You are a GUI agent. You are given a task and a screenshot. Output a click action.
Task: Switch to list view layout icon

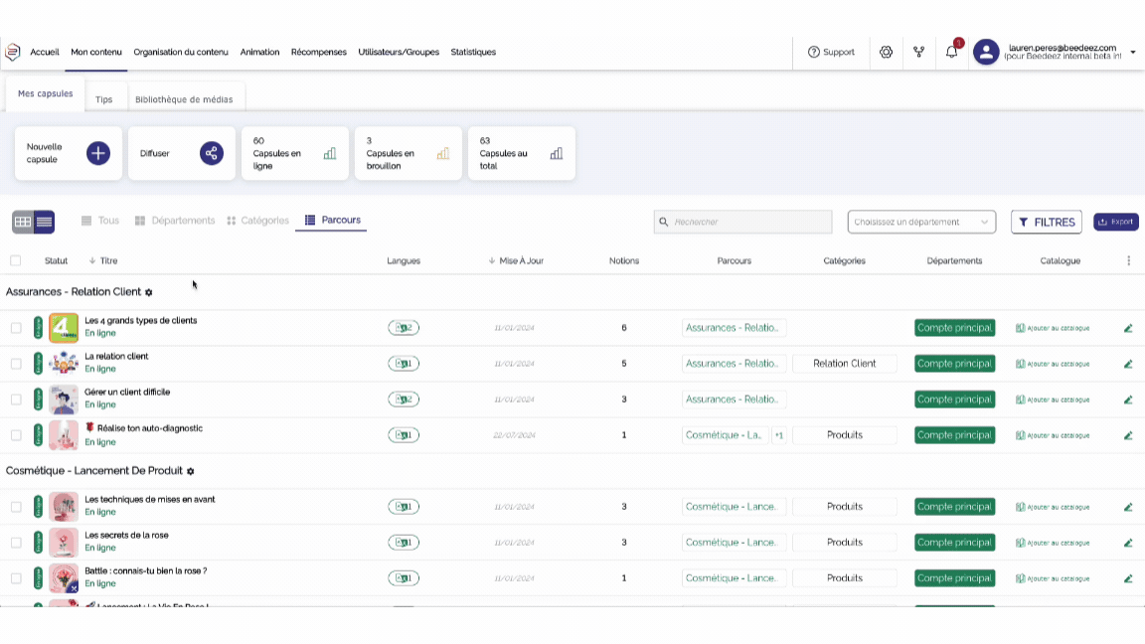[44, 222]
